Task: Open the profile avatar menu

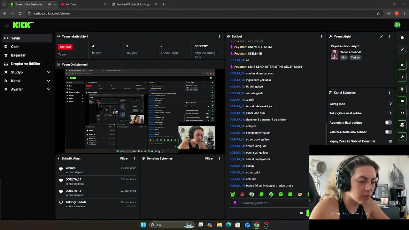Action: pyautogui.click(x=397, y=25)
